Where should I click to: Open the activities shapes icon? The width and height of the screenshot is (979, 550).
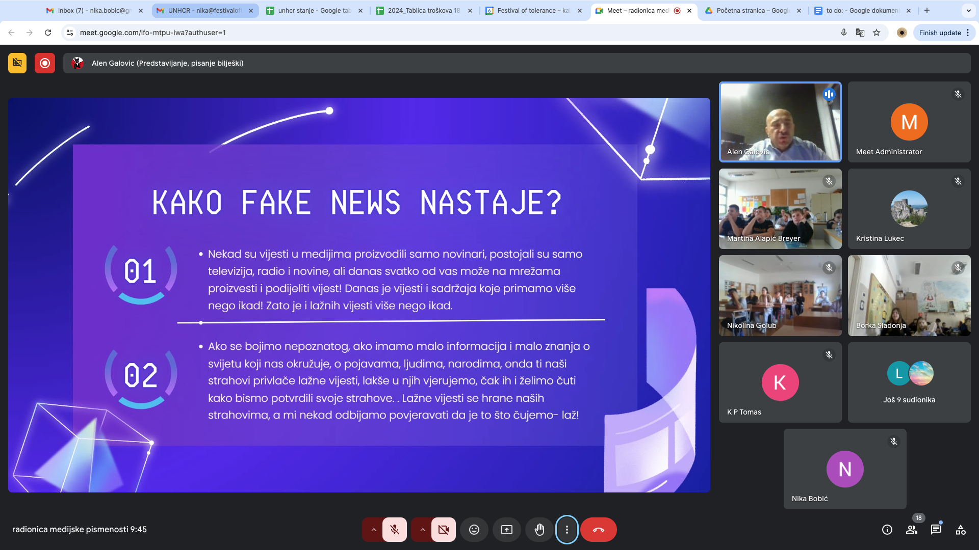pos(960,530)
